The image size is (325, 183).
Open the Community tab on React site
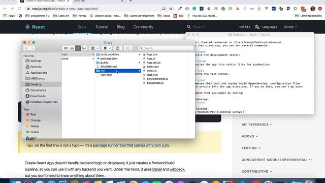(143, 27)
